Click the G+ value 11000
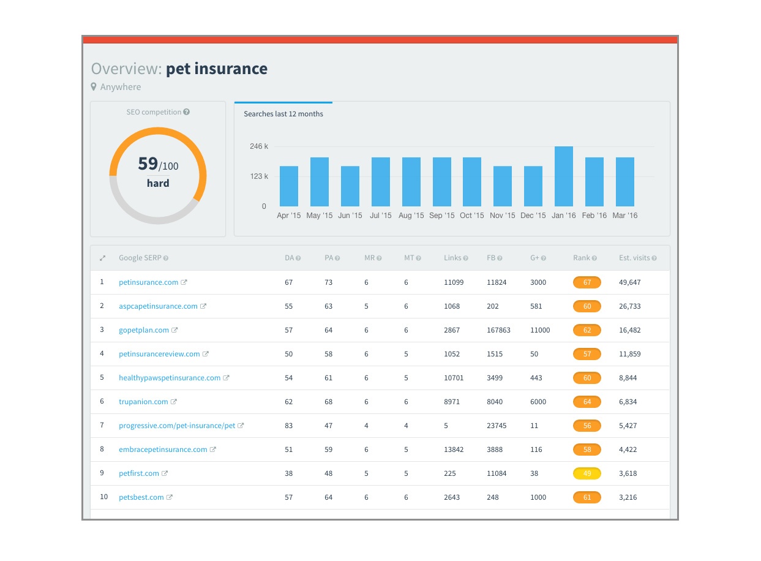Screen dimensions: 761x561 click(540, 330)
